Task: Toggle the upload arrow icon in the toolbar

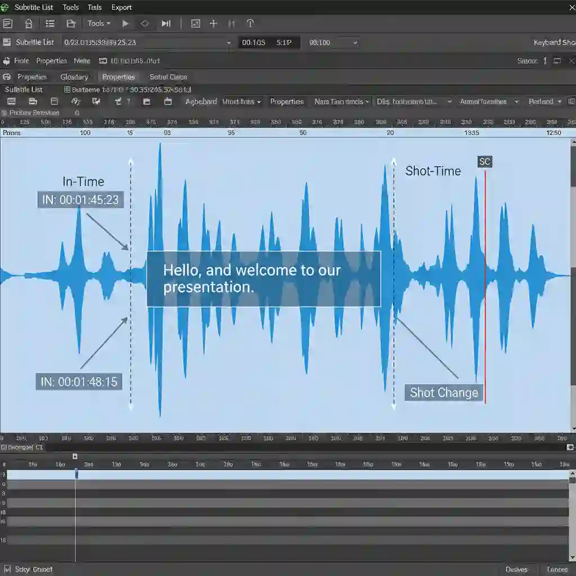Action: 250,23
